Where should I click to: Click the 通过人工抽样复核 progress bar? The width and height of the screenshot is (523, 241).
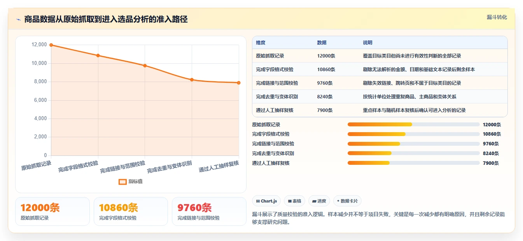point(413,163)
